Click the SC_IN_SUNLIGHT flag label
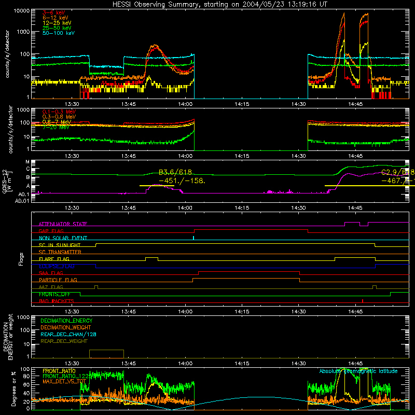Viewport: 415px width, 415px height. [60, 245]
